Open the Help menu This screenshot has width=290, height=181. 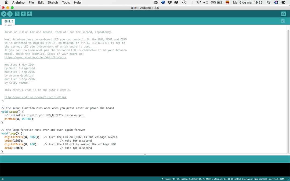[77, 2]
